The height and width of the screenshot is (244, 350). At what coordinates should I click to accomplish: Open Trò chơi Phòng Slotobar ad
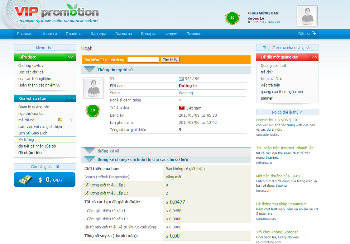point(277,232)
